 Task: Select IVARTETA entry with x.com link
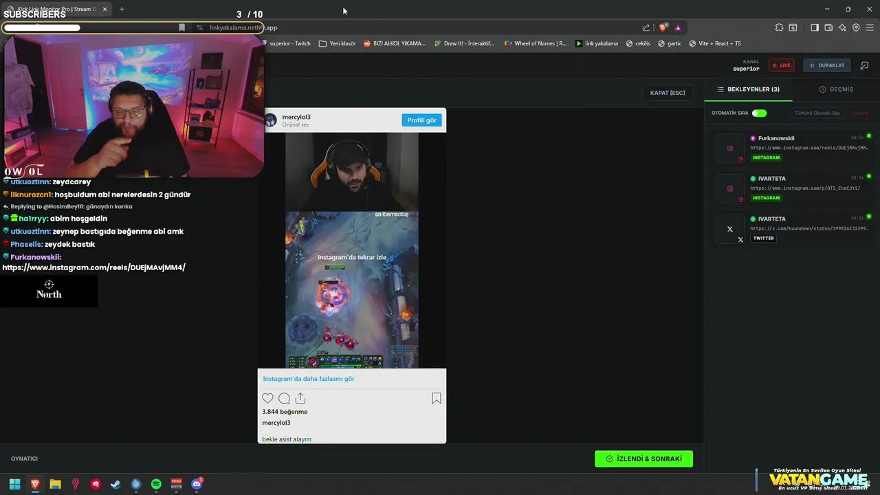791,229
